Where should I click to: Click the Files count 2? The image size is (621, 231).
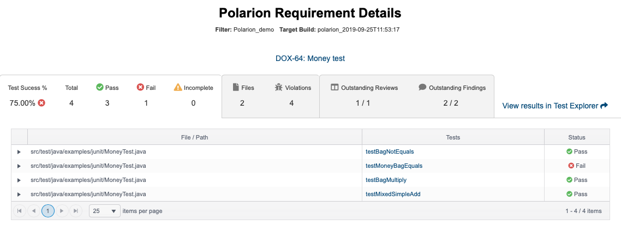242,103
